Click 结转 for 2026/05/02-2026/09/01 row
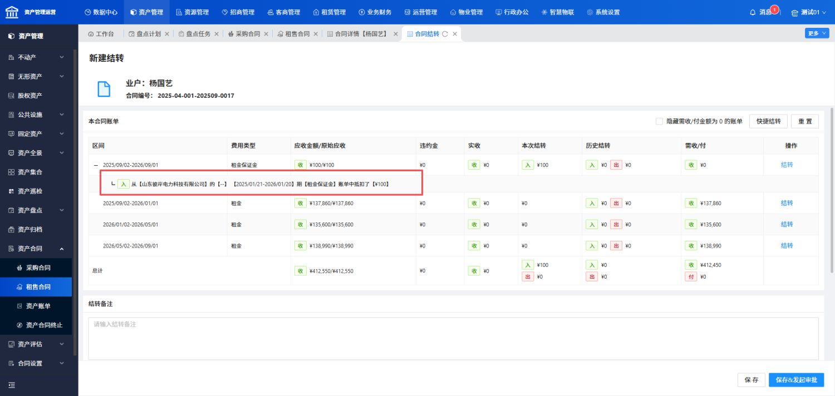The height and width of the screenshot is (396, 835). (787, 245)
